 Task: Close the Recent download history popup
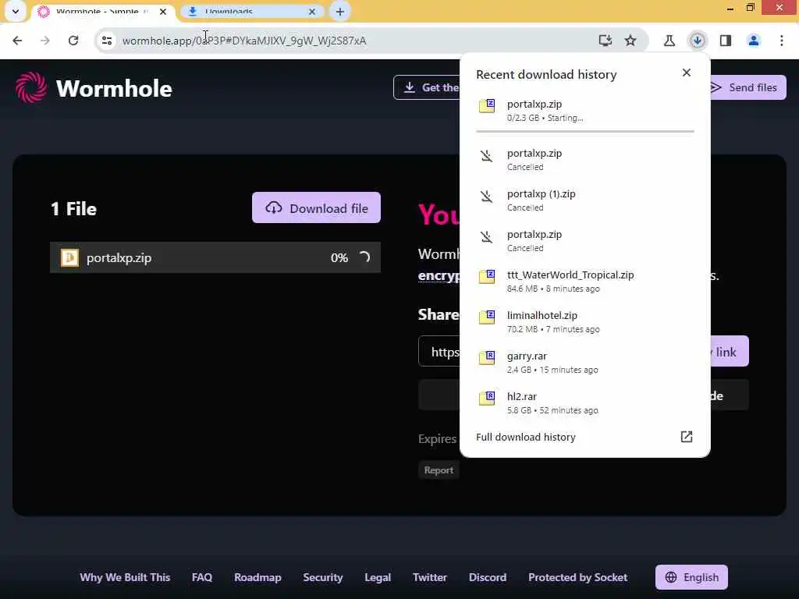(687, 73)
